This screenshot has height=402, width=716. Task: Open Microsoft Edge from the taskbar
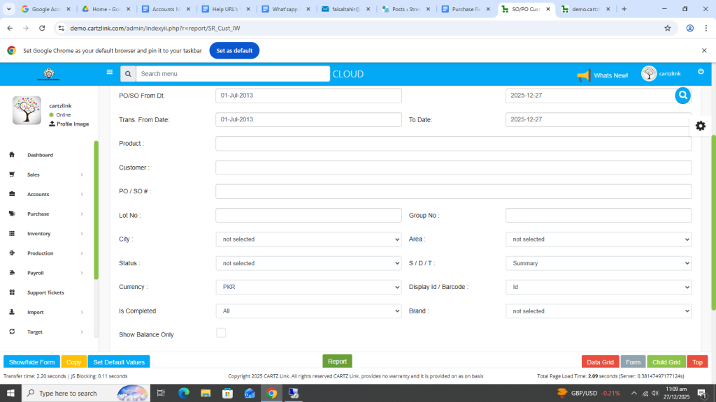click(x=184, y=393)
